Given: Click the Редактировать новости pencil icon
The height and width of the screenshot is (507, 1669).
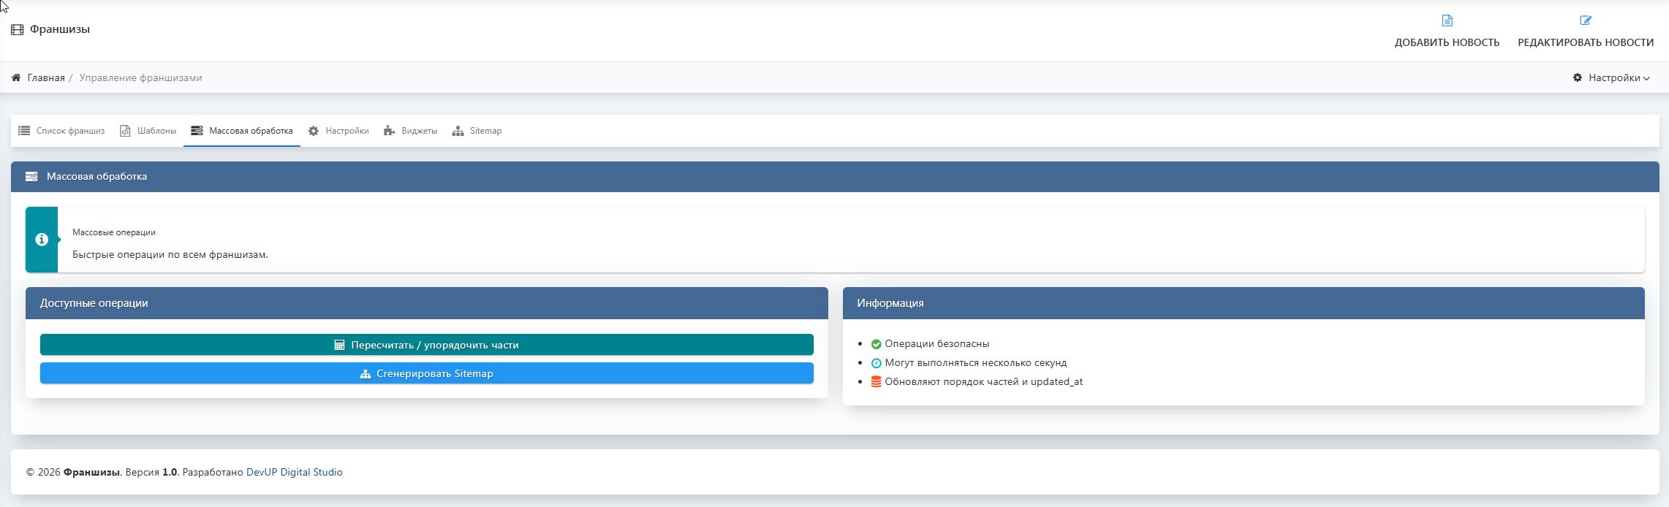Looking at the screenshot, I should coord(1585,20).
